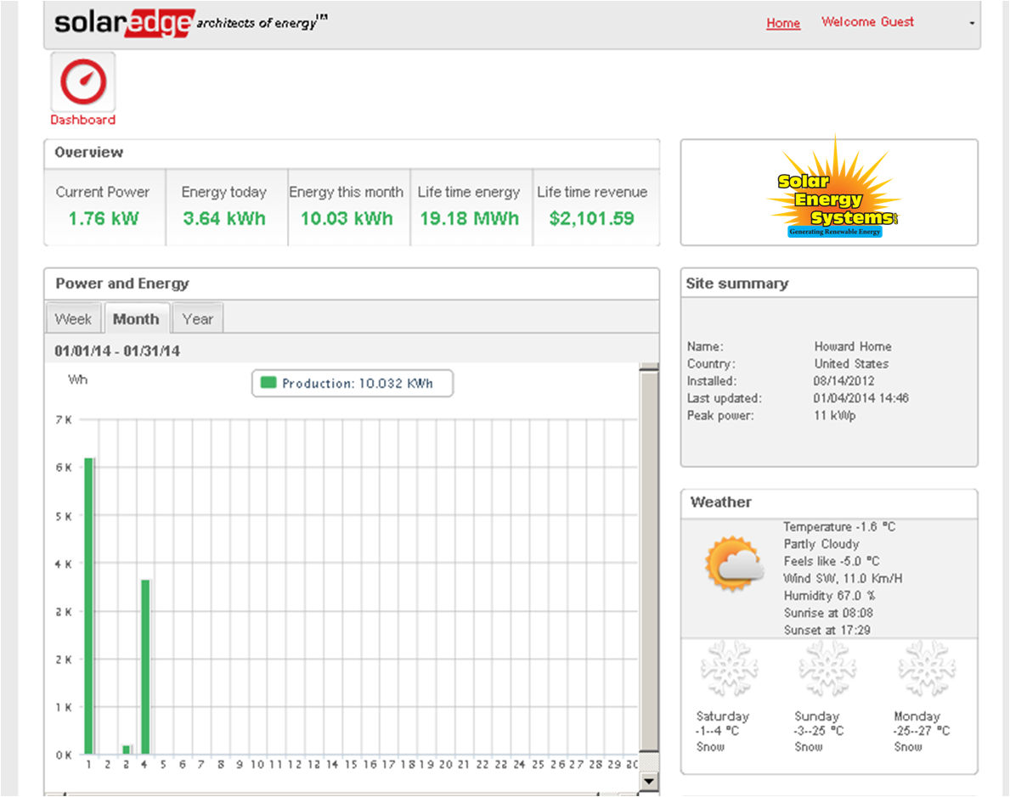
Task: Open the Dashboard gauge icon
Action: point(83,82)
